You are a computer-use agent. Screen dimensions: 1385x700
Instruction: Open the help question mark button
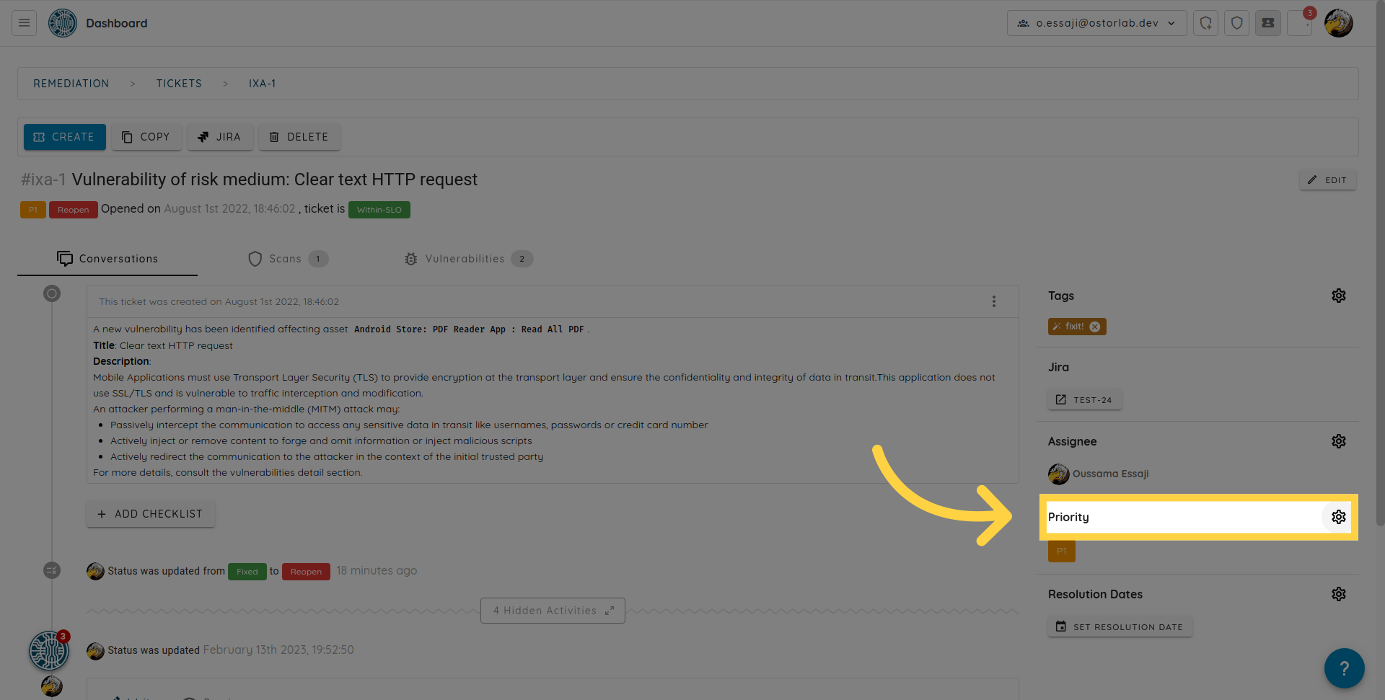coord(1343,668)
